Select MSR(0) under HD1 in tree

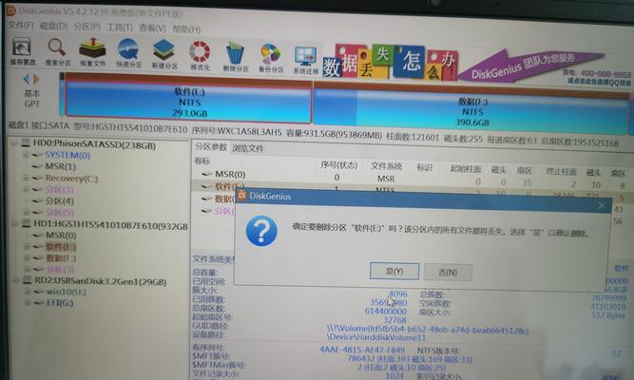click(61, 236)
